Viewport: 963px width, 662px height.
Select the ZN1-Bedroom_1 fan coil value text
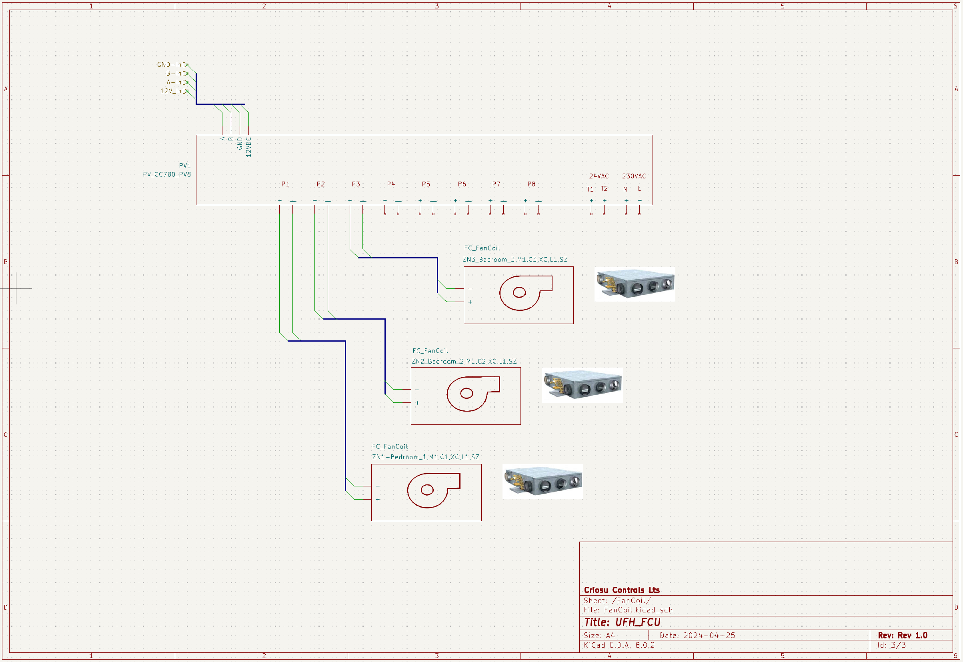coord(425,457)
